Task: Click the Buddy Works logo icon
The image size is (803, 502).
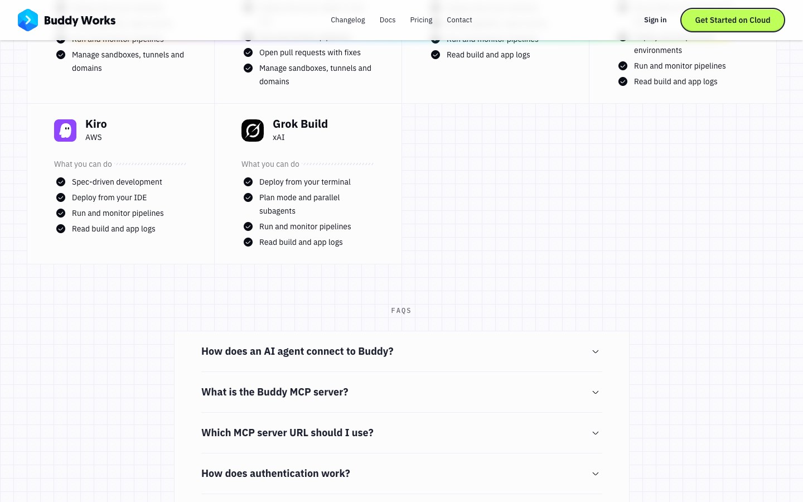Action: [28, 20]
